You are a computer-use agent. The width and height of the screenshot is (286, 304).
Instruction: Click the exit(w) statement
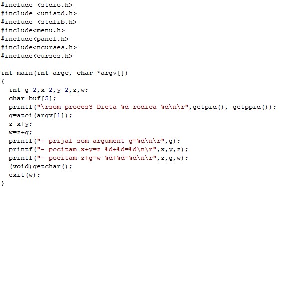point(24,175)
